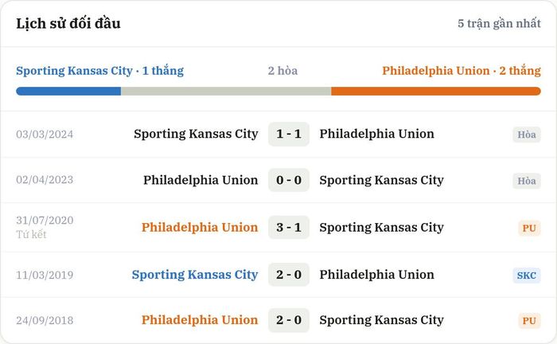The height and width of the screenshot is (344, 557).
Task: Click the gray draws bar segment
Action: pos(226,92)
